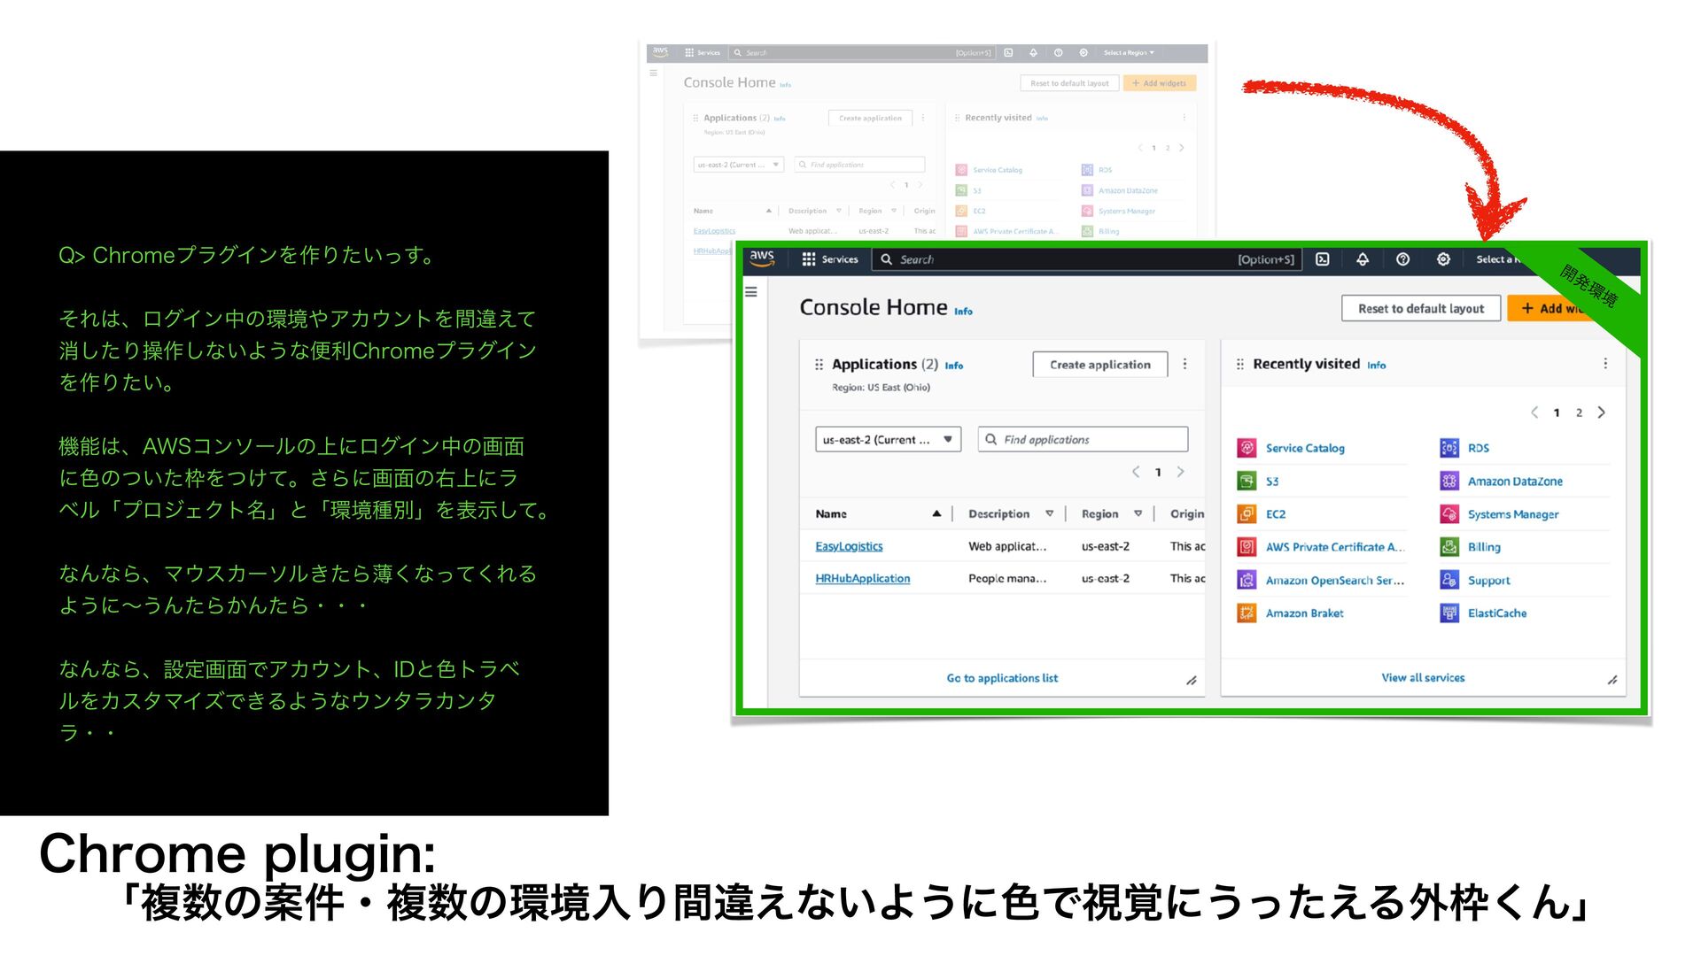The image size is (1701, 956).
Task: Click the Origin column header
Action: pos(1186,513)
